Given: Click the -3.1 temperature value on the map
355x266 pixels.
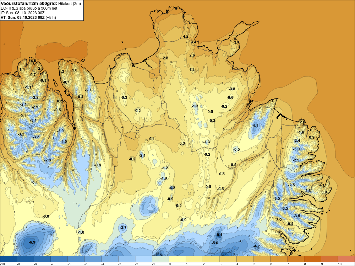Looking at the screenshot, I should pyautogui.click(x=33, y=120).
